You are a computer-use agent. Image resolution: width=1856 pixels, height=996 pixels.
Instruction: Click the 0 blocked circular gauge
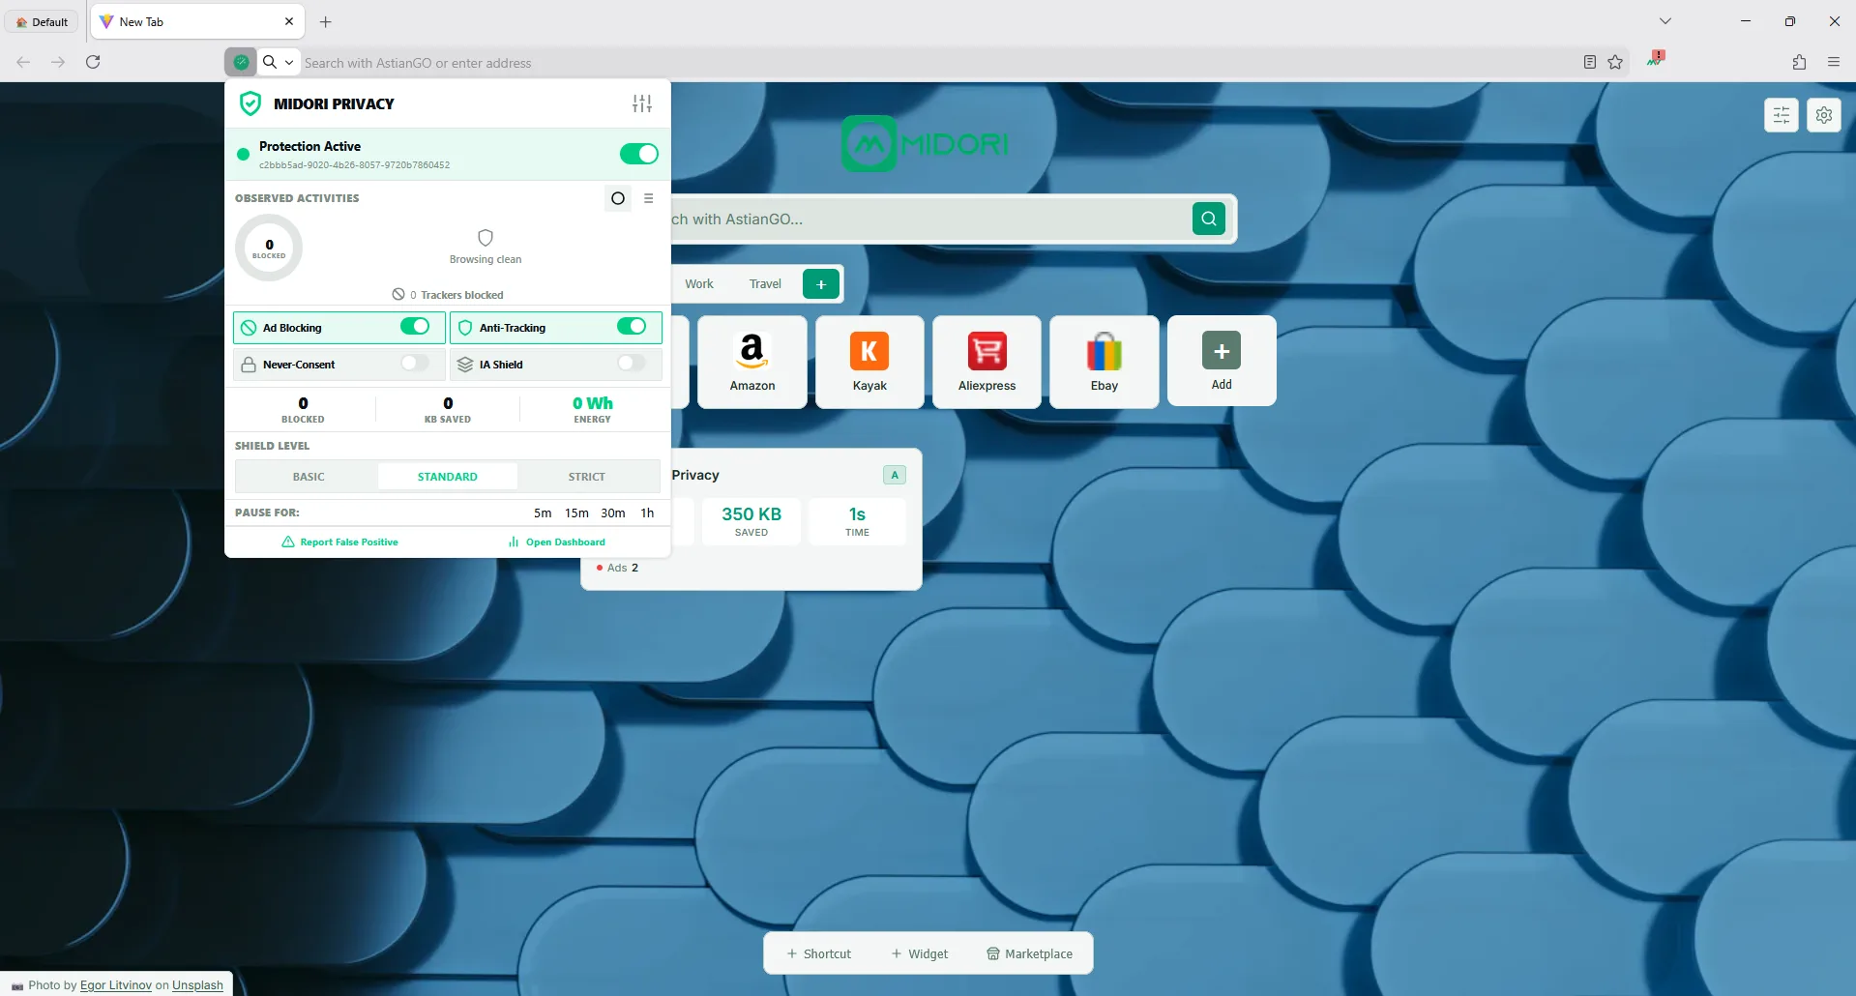(269, 249)
